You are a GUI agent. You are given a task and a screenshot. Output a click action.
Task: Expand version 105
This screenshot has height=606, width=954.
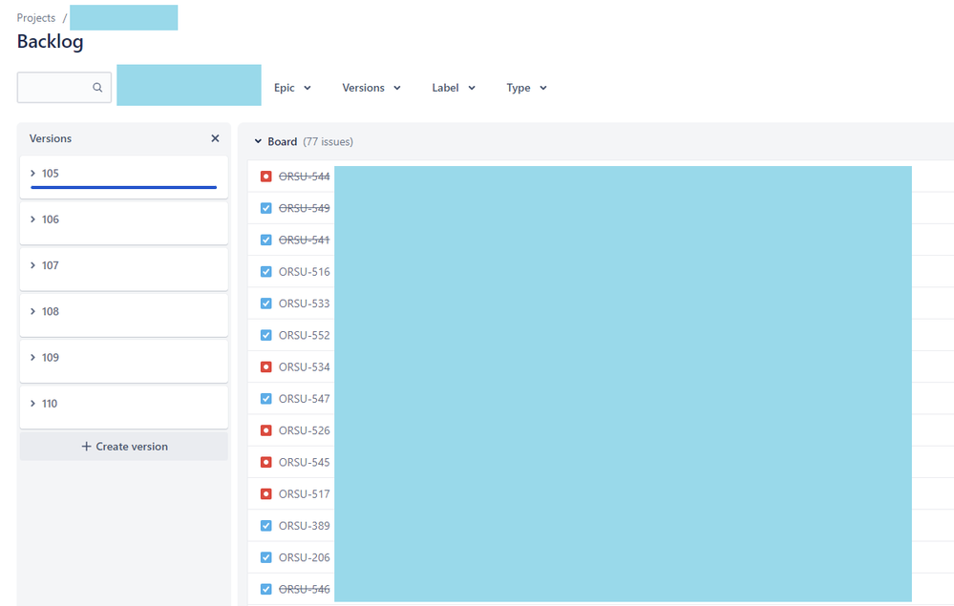32,174
